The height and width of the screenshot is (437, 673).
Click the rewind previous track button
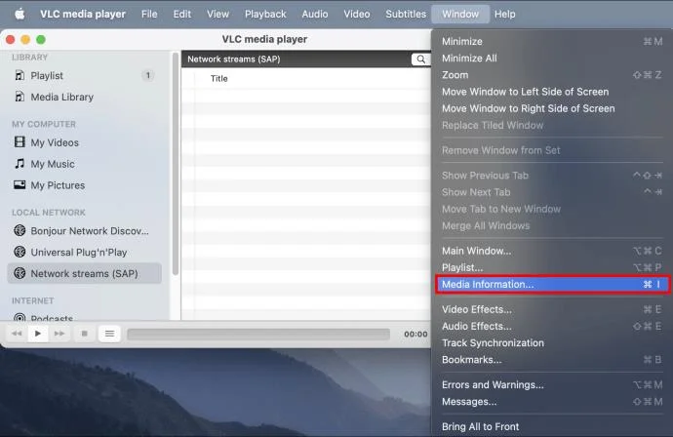tap(17, 334)
